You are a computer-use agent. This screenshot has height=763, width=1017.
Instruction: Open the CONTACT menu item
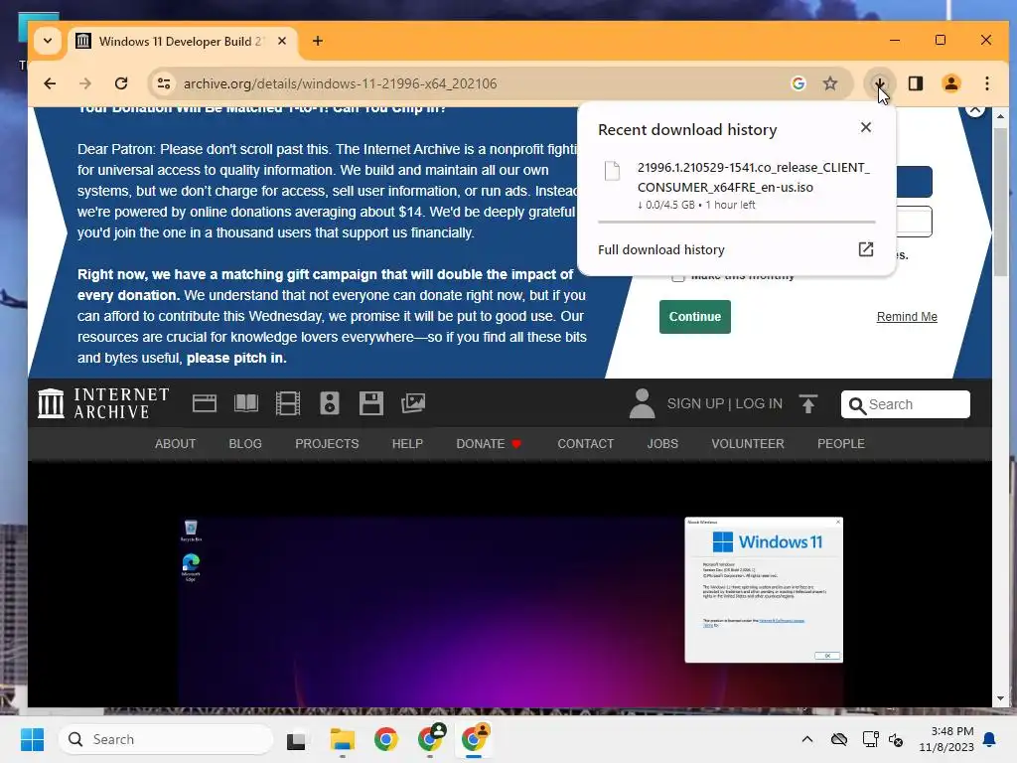click(x=586, y=444)
